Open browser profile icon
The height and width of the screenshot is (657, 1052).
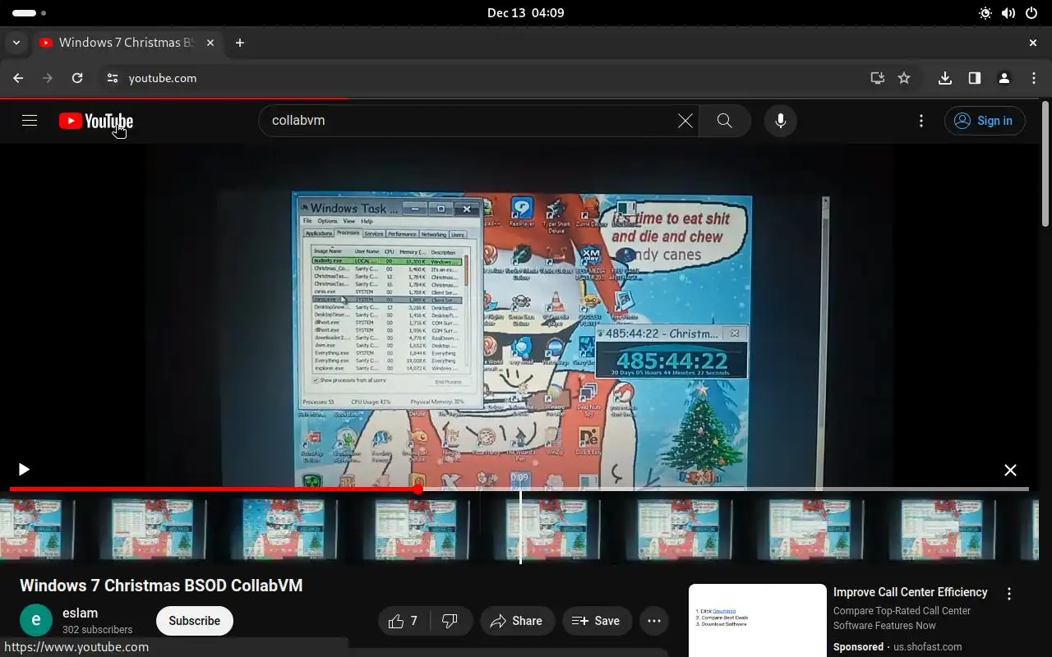pos(1004,78)
